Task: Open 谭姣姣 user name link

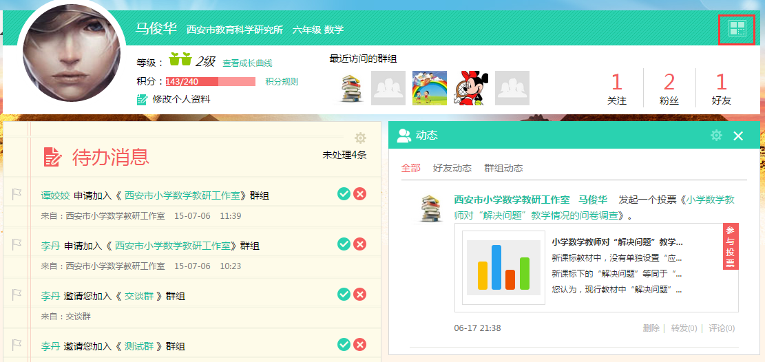Action: [56, 195]
